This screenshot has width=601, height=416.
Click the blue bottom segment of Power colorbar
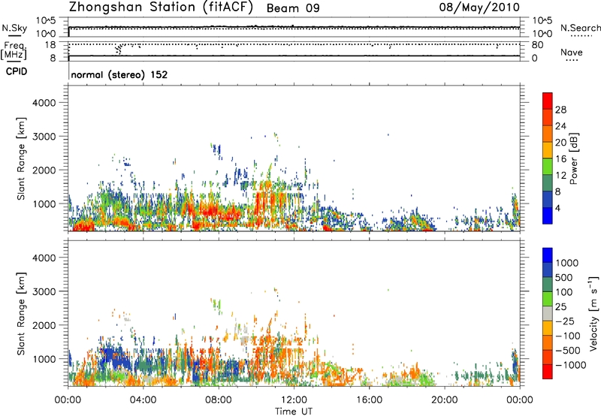pyautogui.click(x=548, y=216)
